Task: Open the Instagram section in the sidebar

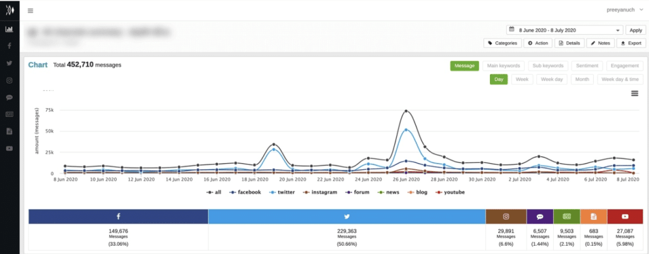Action: (x=10, y=80)
